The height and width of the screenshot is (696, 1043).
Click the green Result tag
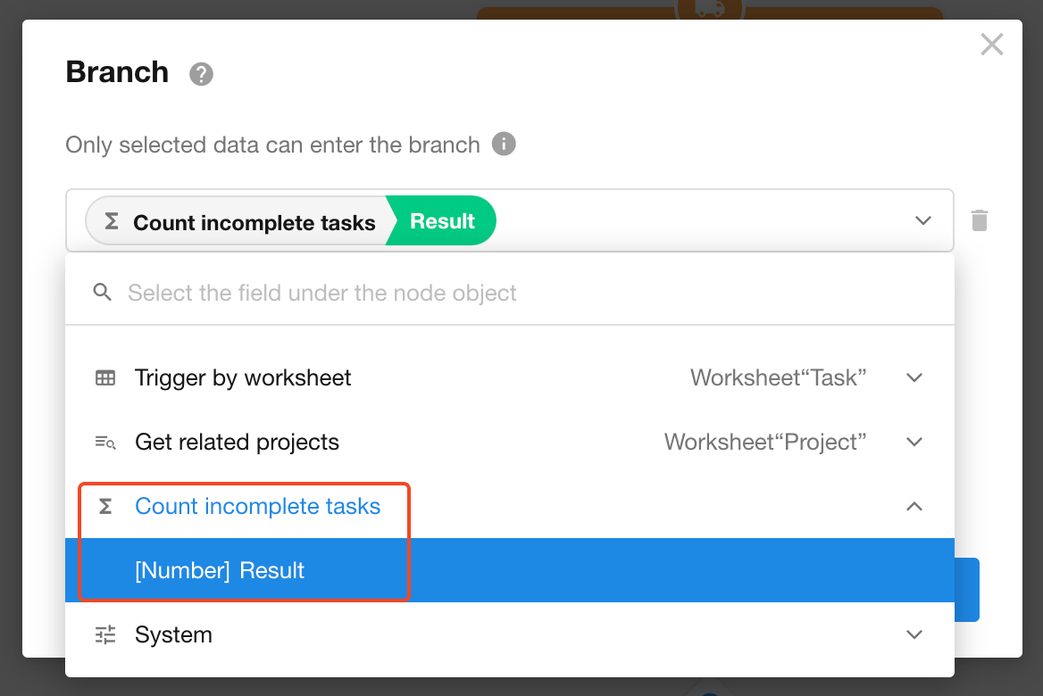click(443, 221)
